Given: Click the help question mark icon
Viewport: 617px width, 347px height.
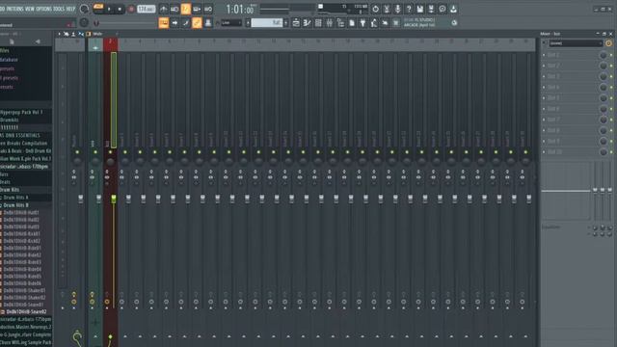Looking at the screenshot, I should click(x=409, y=9).
